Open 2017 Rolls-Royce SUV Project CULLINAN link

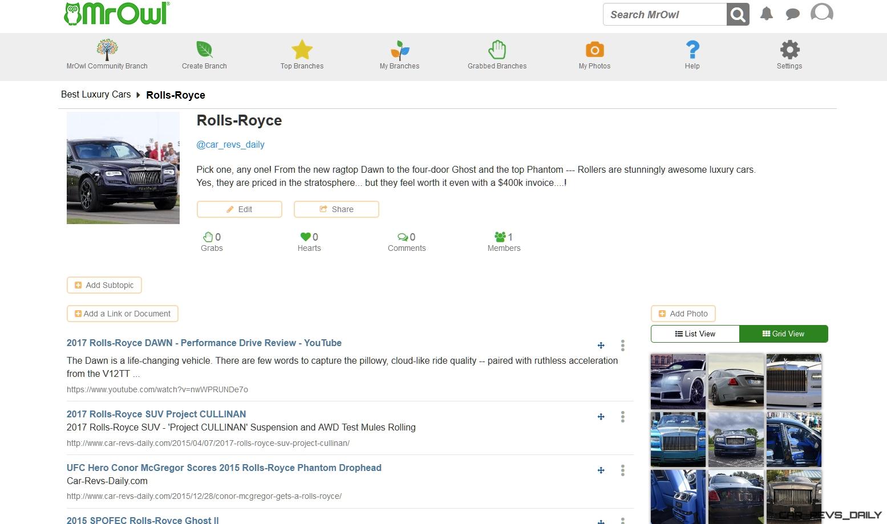(156, 415)
